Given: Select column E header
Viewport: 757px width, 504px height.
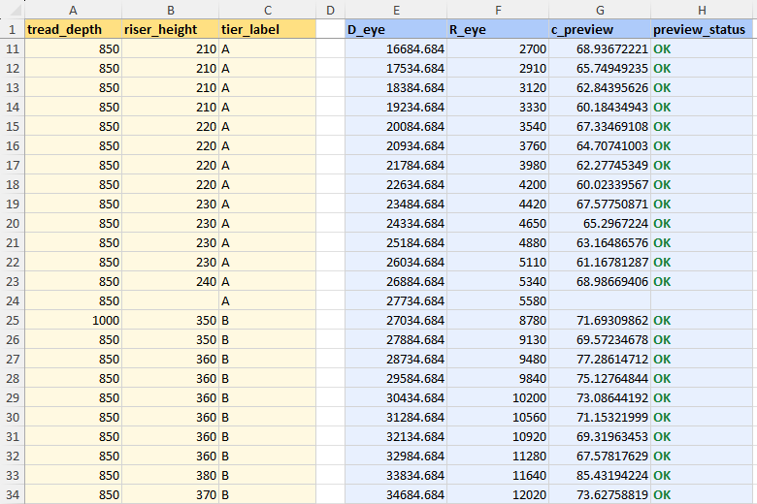Looking at the screenshot, I should pos(396,10).
